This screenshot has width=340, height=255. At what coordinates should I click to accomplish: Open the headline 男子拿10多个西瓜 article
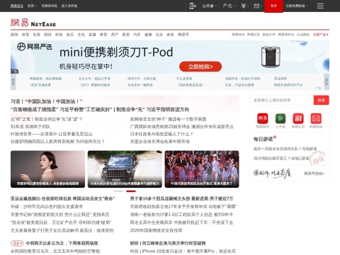[x=181, y=198]
